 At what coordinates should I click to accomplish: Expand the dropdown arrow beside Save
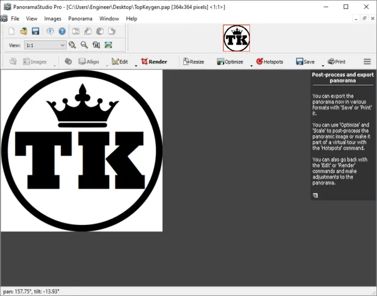coord(323,65)
